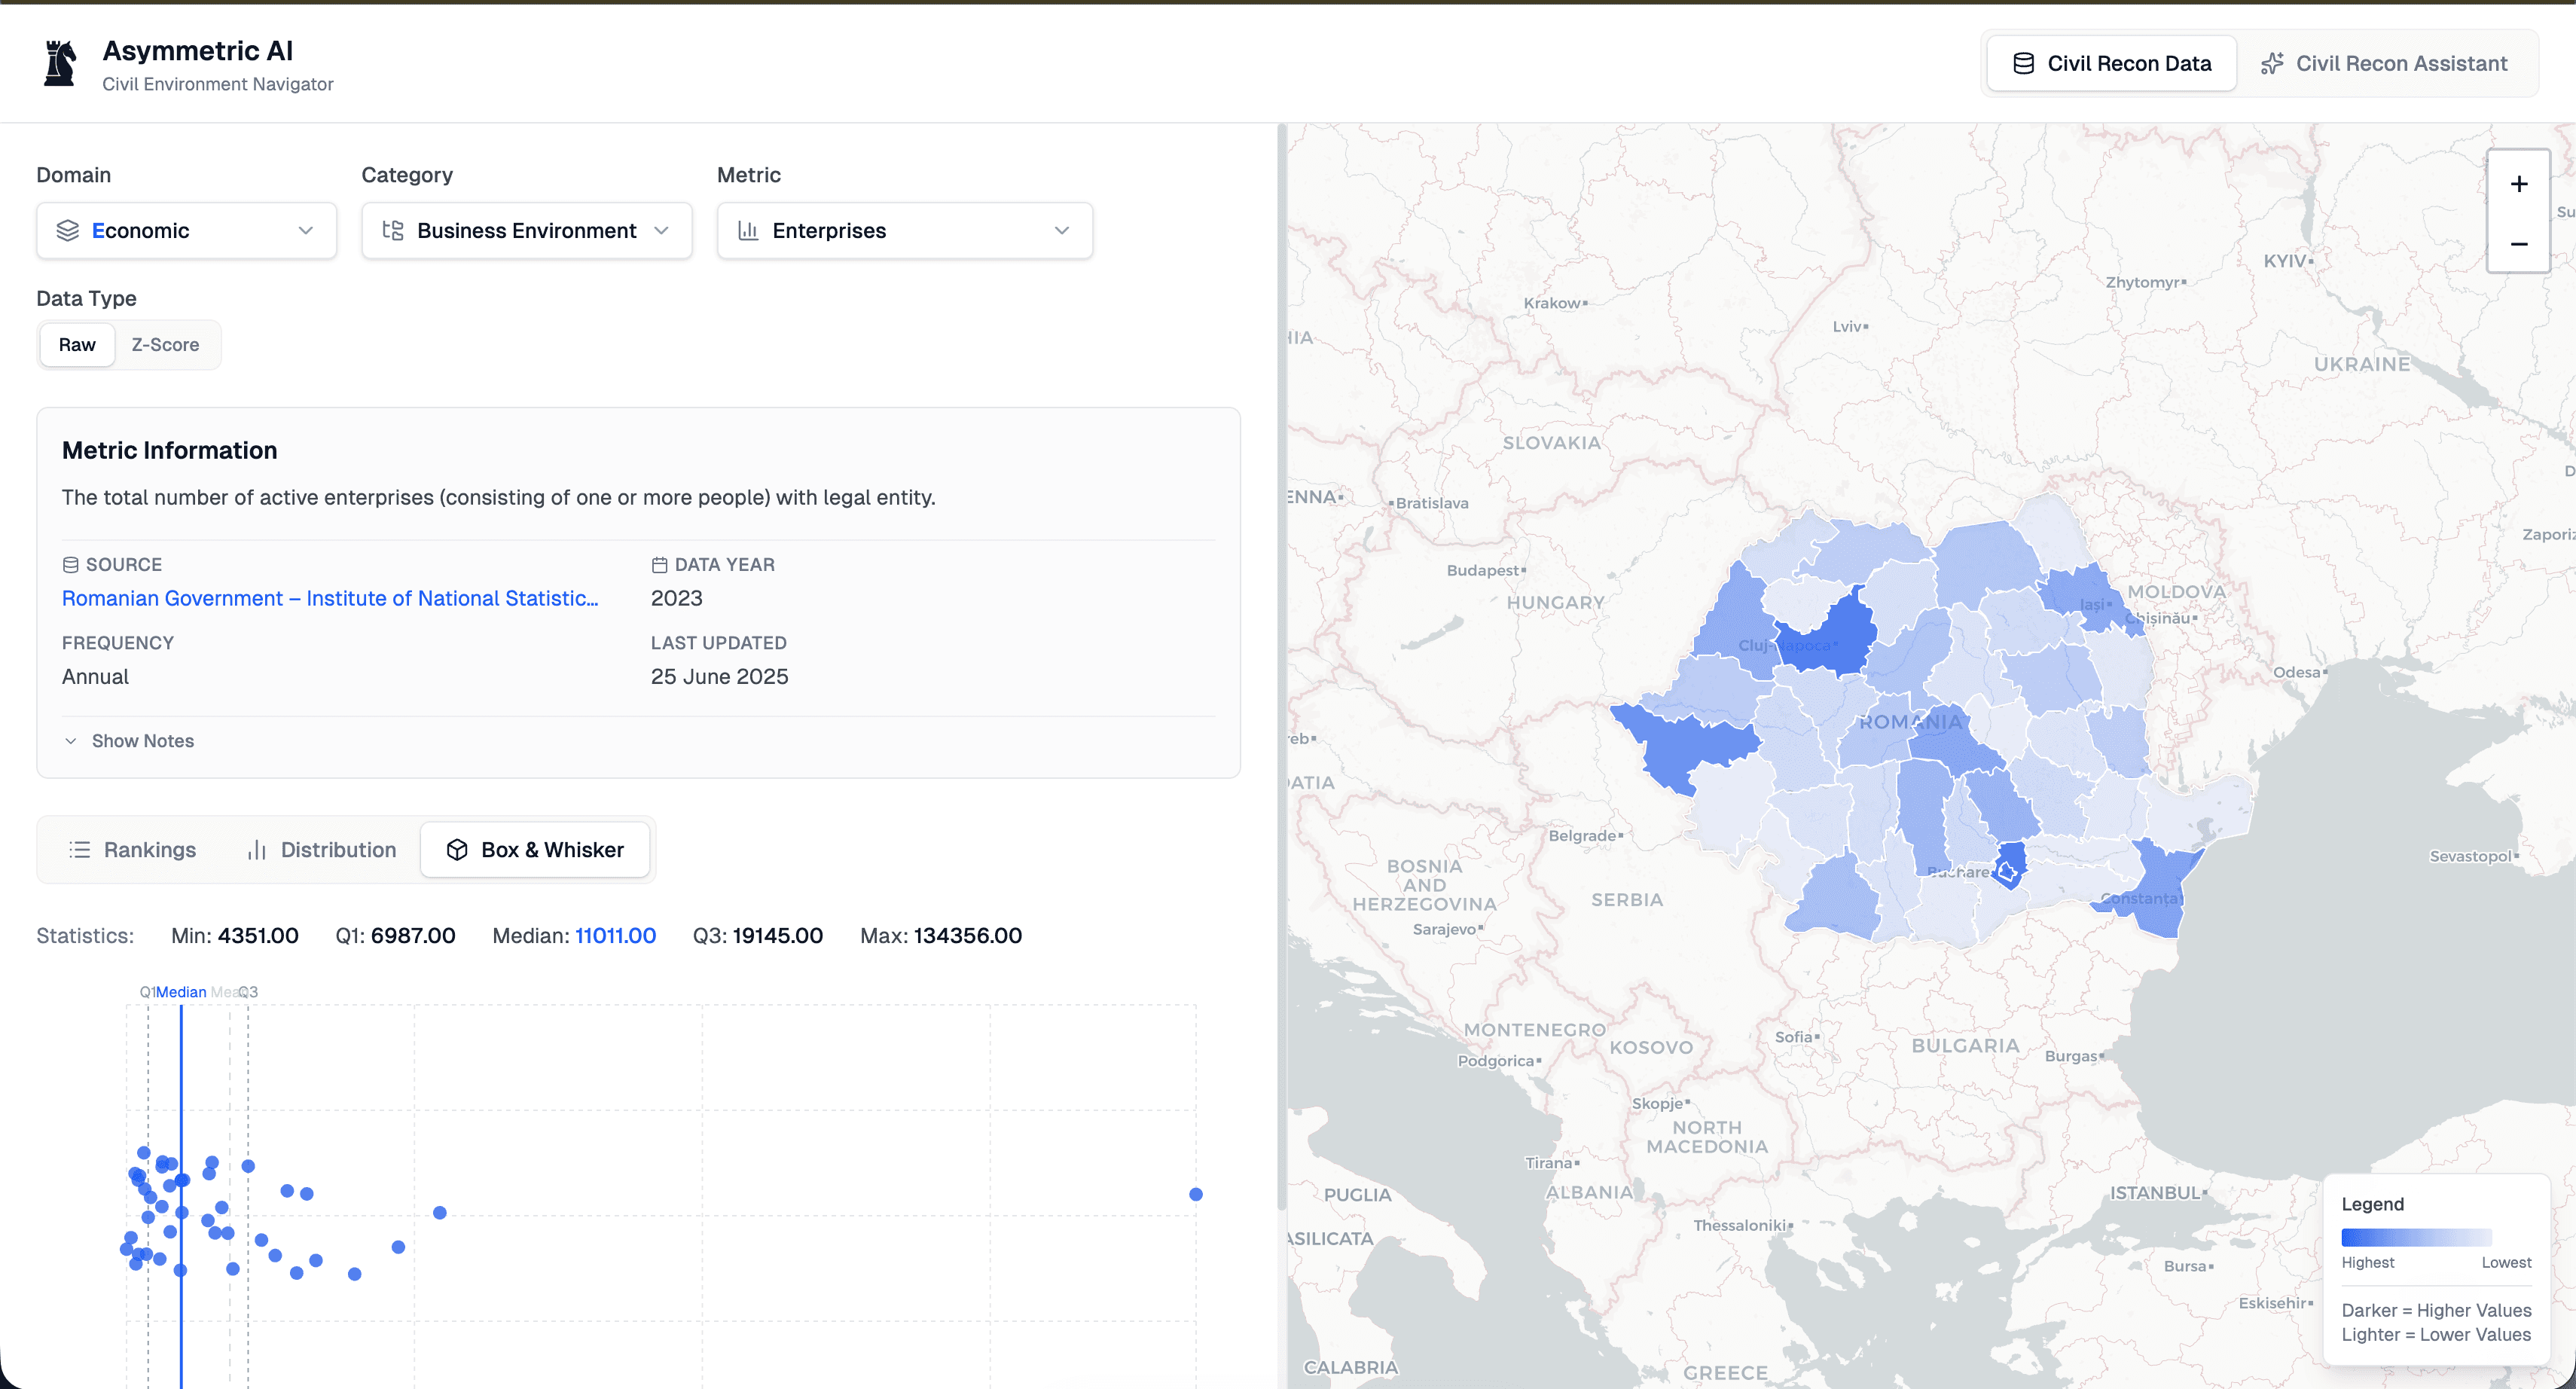Click the bar chart icon beside Distribution
The height and width of the screenshot is (1389, 2576).
pyautogui.click(x=257, y=850)
